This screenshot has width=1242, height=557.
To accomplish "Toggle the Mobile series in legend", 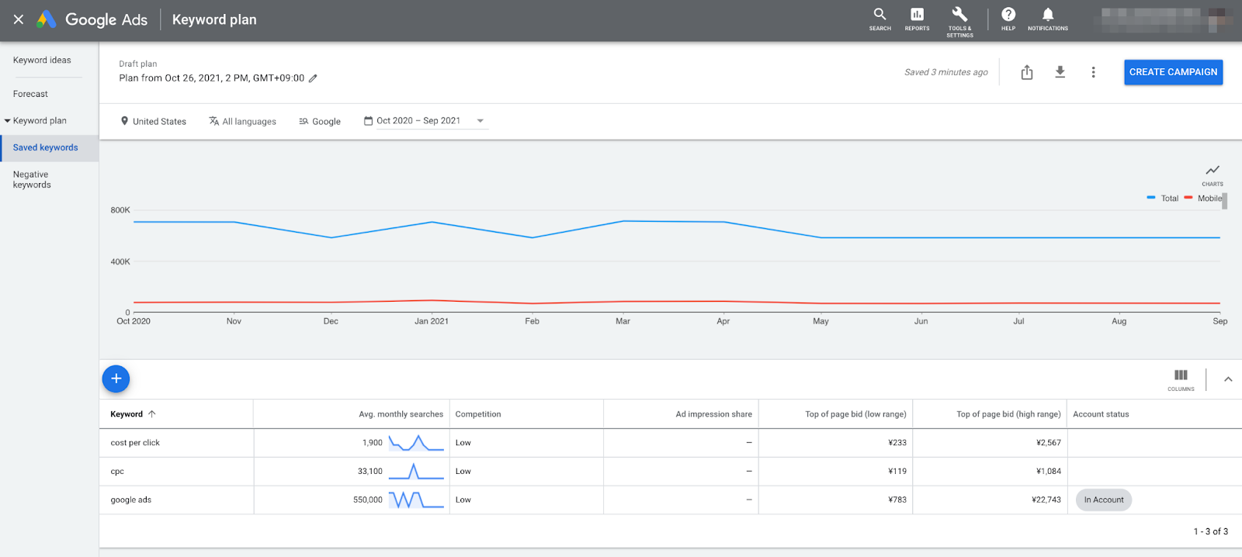I will click(x=1203, y=199).
